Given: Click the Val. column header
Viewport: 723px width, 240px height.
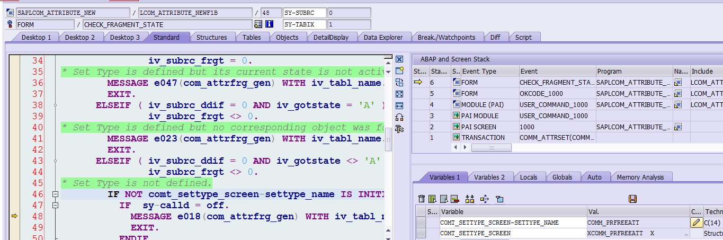Looking at the screenshot, I should coord(638,211).
